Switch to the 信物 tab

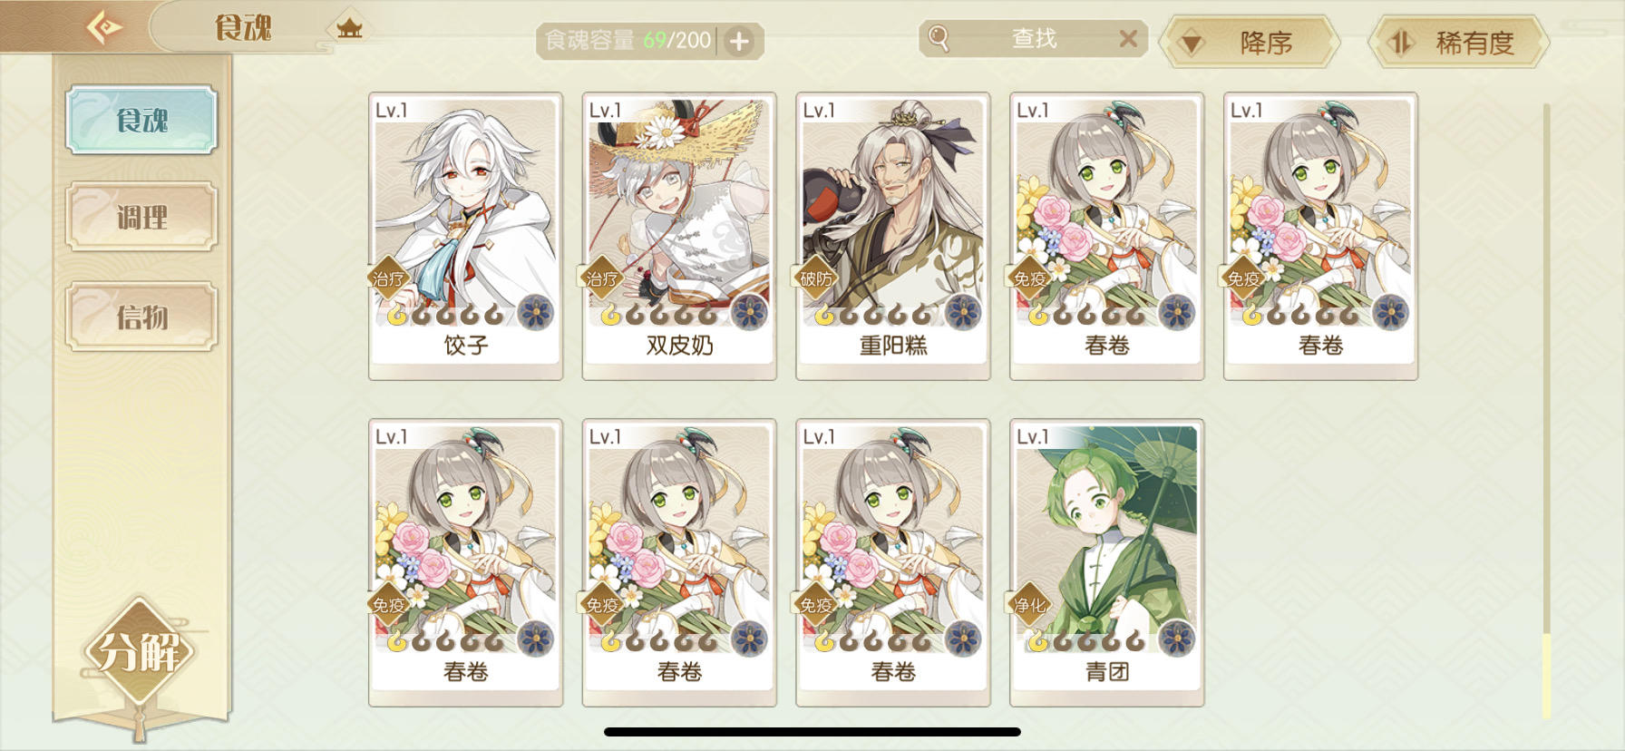tap(141, 317)
